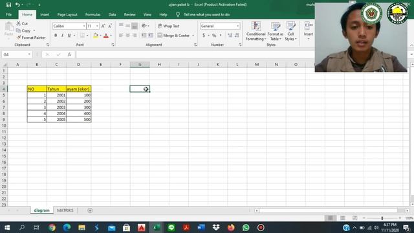This screenshot has width=414, height=233.
Task: Click the Decrease Decimal icon
Action: (237, 36)
